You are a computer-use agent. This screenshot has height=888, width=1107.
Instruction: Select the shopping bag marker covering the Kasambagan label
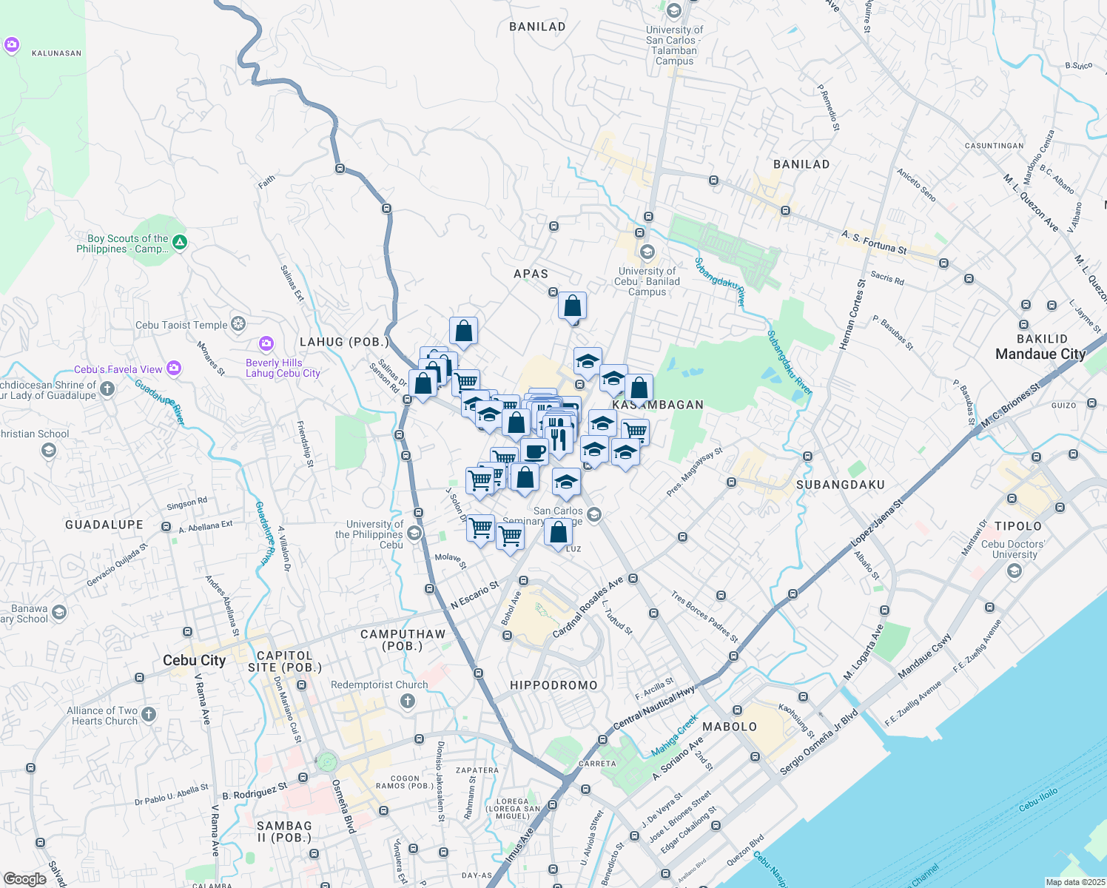[639, 388]
